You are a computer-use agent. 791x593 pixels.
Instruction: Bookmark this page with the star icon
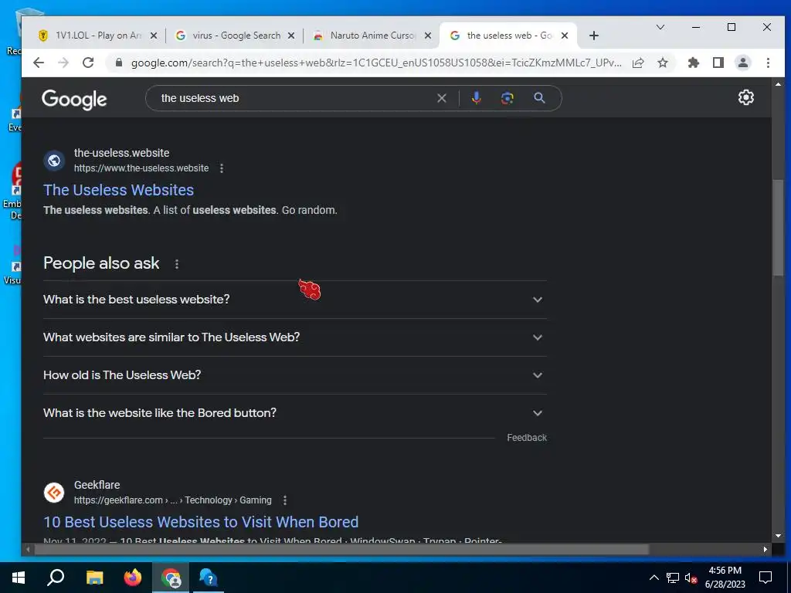click(663, 63)
